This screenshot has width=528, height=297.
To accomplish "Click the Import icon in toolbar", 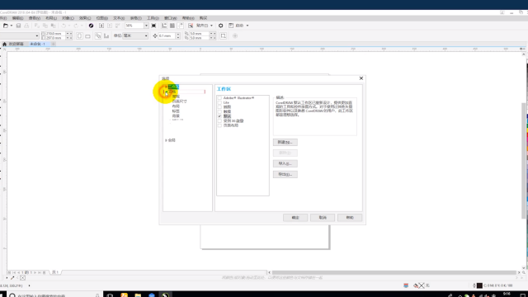I will (x=101, y=26).
